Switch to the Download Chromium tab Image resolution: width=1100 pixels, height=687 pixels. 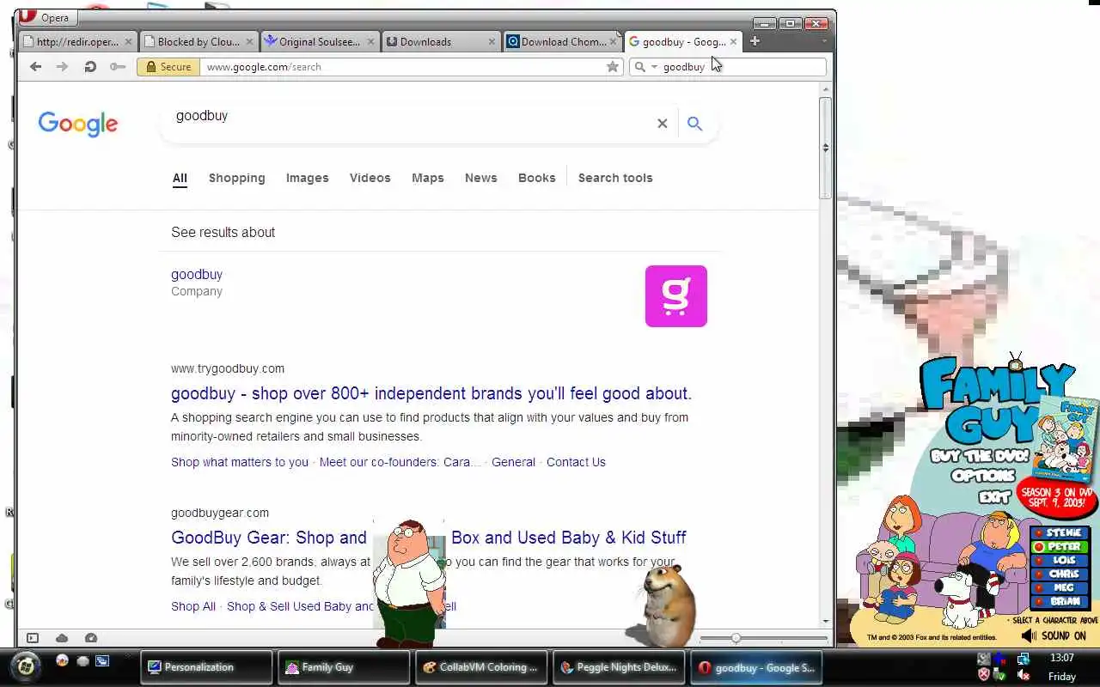coord(562,41)
